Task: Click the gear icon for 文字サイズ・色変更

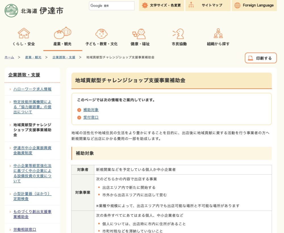Action: (x=145, y=5)
